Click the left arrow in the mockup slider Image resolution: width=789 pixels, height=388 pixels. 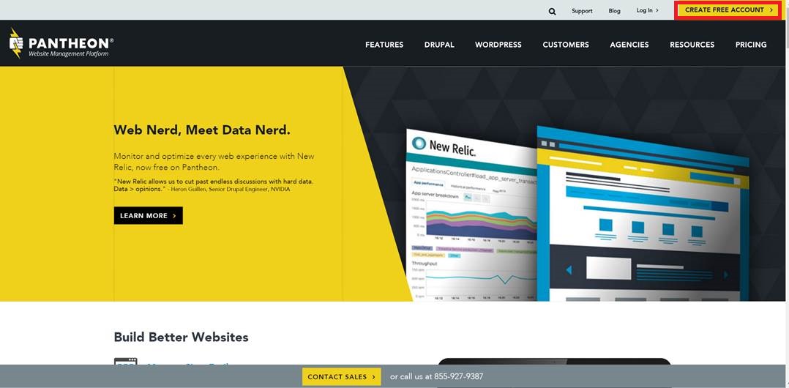point(569,270)
